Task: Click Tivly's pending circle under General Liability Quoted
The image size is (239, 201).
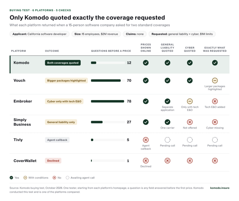Action: [167, 140]
